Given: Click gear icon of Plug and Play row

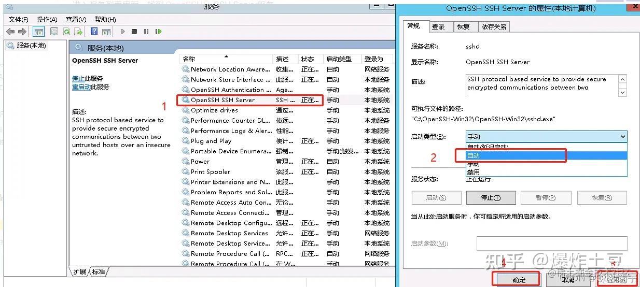Looking at the screenshot, I should click(186, 141).
